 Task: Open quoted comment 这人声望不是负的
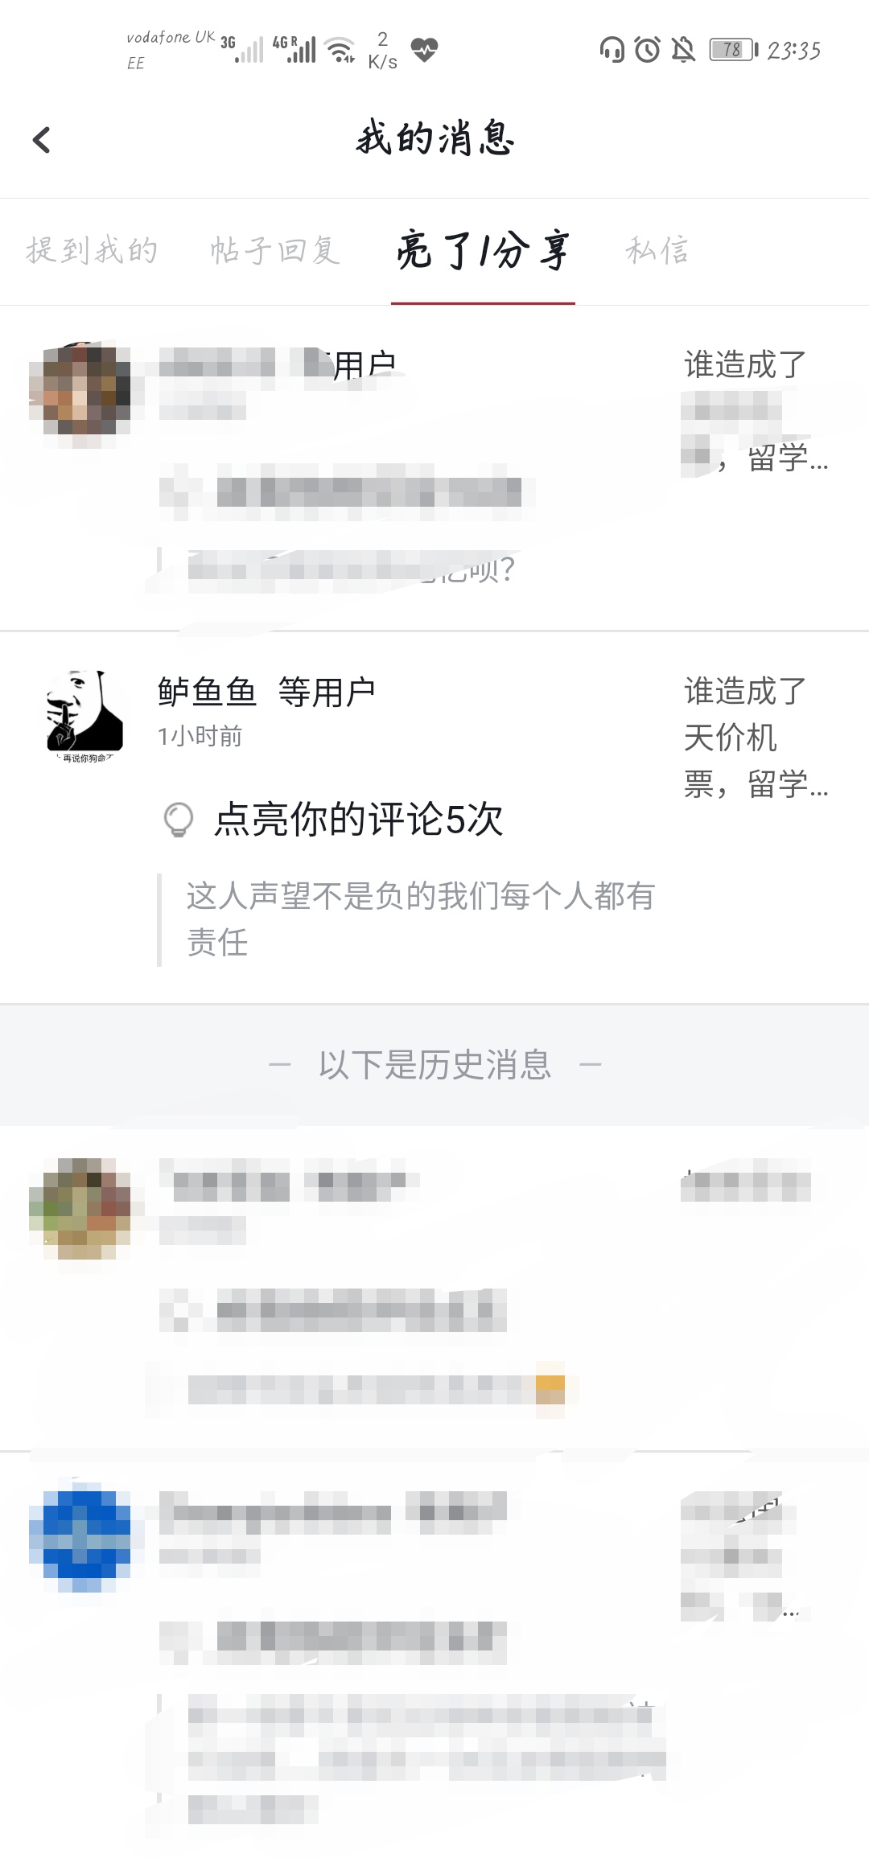(421, 919)
